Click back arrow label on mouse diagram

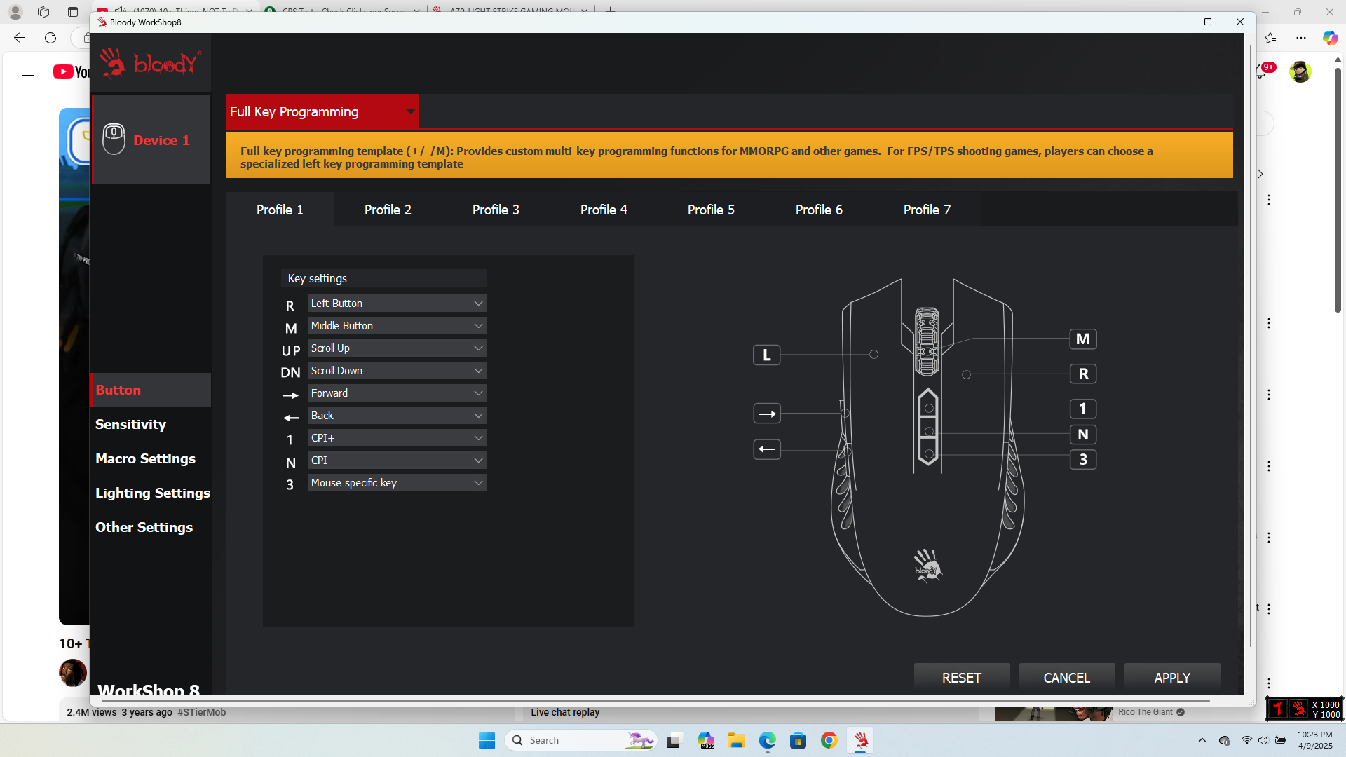tap(767, 449)
